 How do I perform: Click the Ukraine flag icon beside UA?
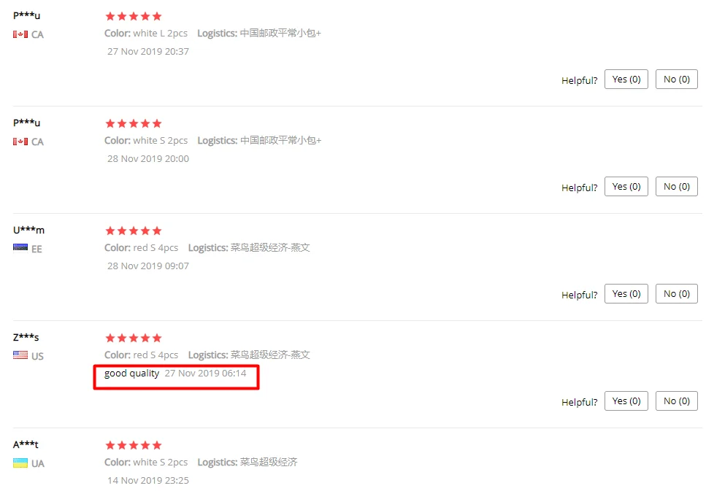pos(20,463)
